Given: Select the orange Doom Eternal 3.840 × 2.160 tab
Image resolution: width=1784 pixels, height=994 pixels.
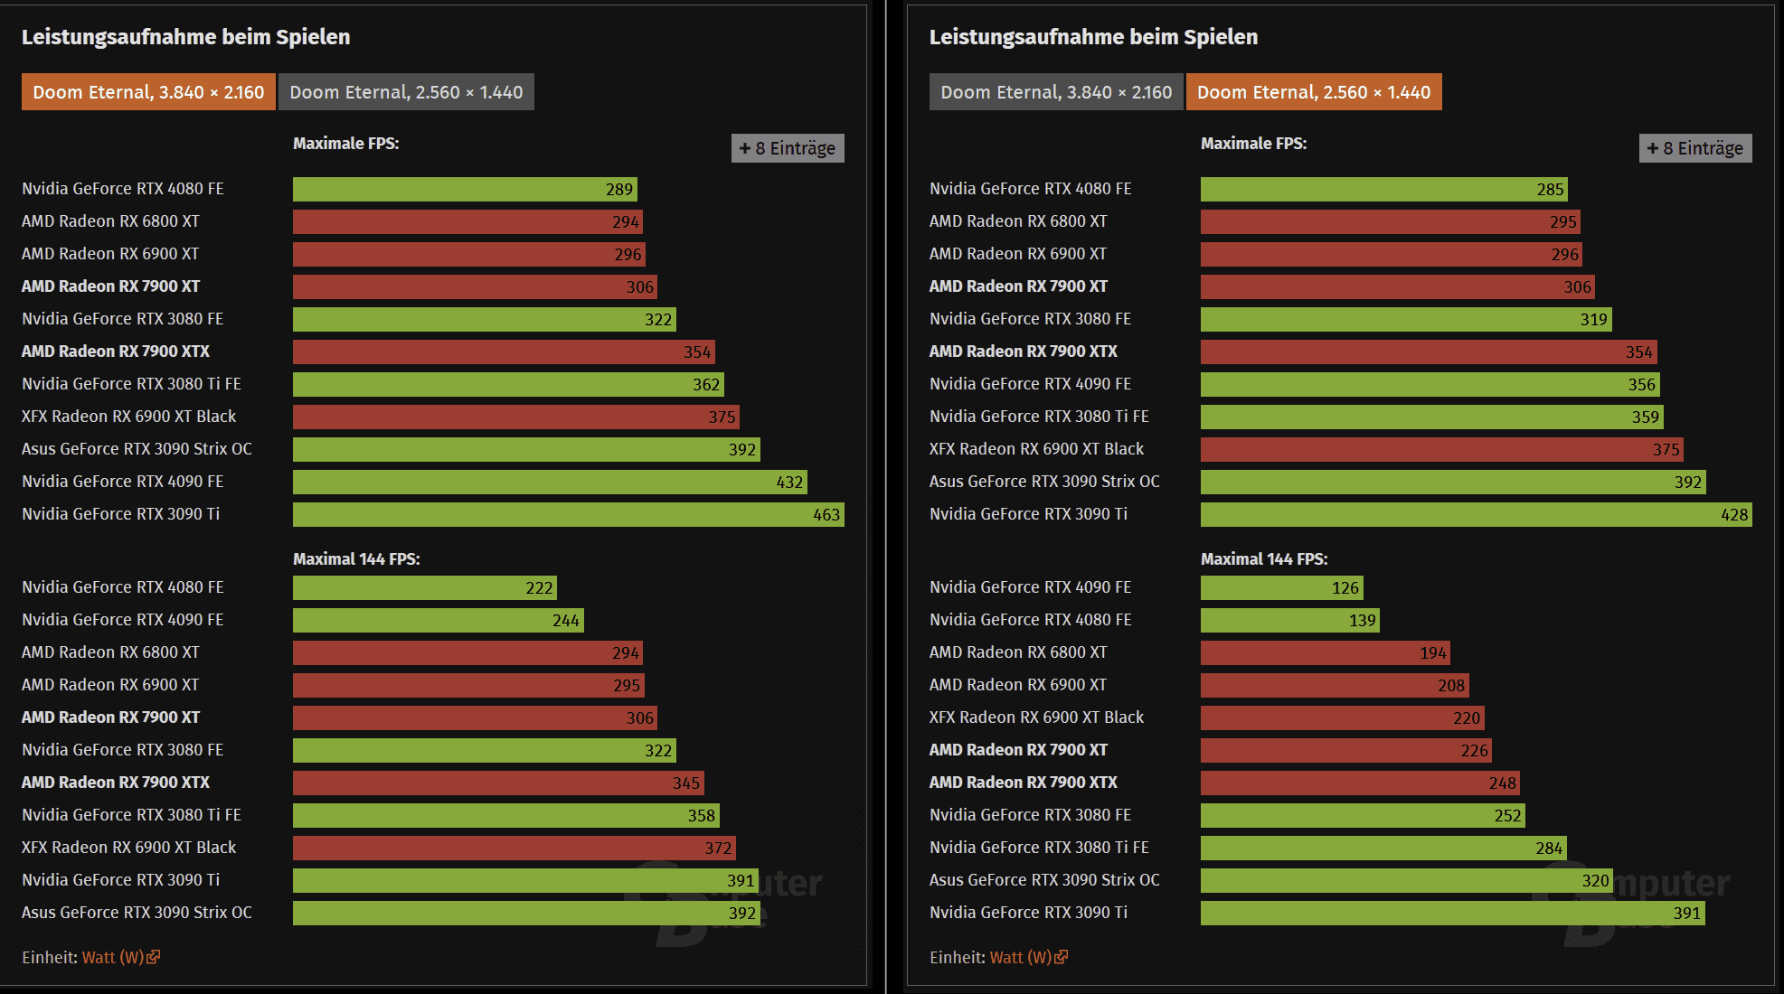Looking at the screenshot, I should pos(148,92).
